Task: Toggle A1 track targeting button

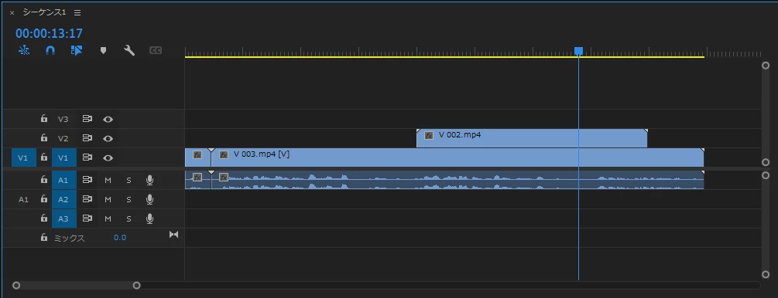Action: tap(64, 180)
